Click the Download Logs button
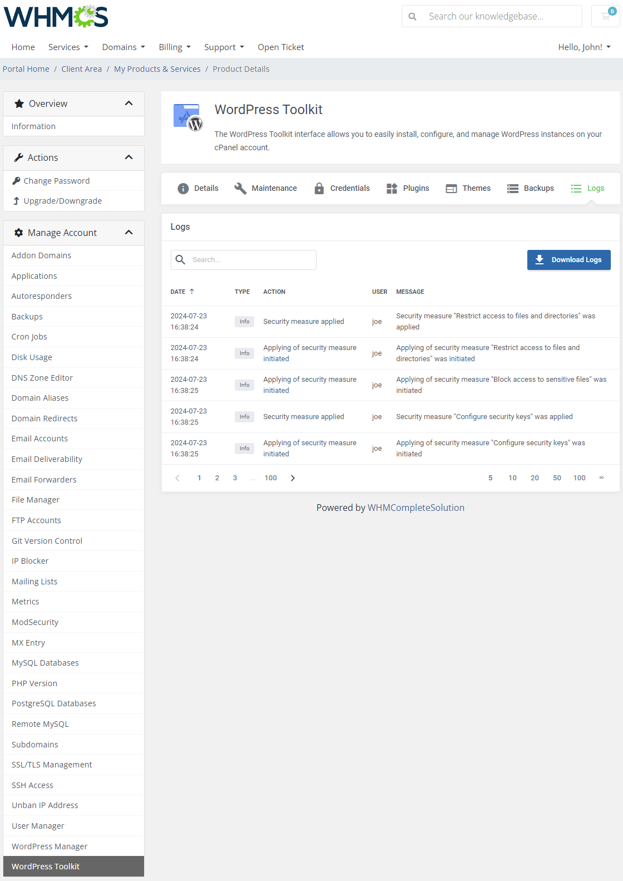This screenshot has height=881, width=623. pos(568,260)
